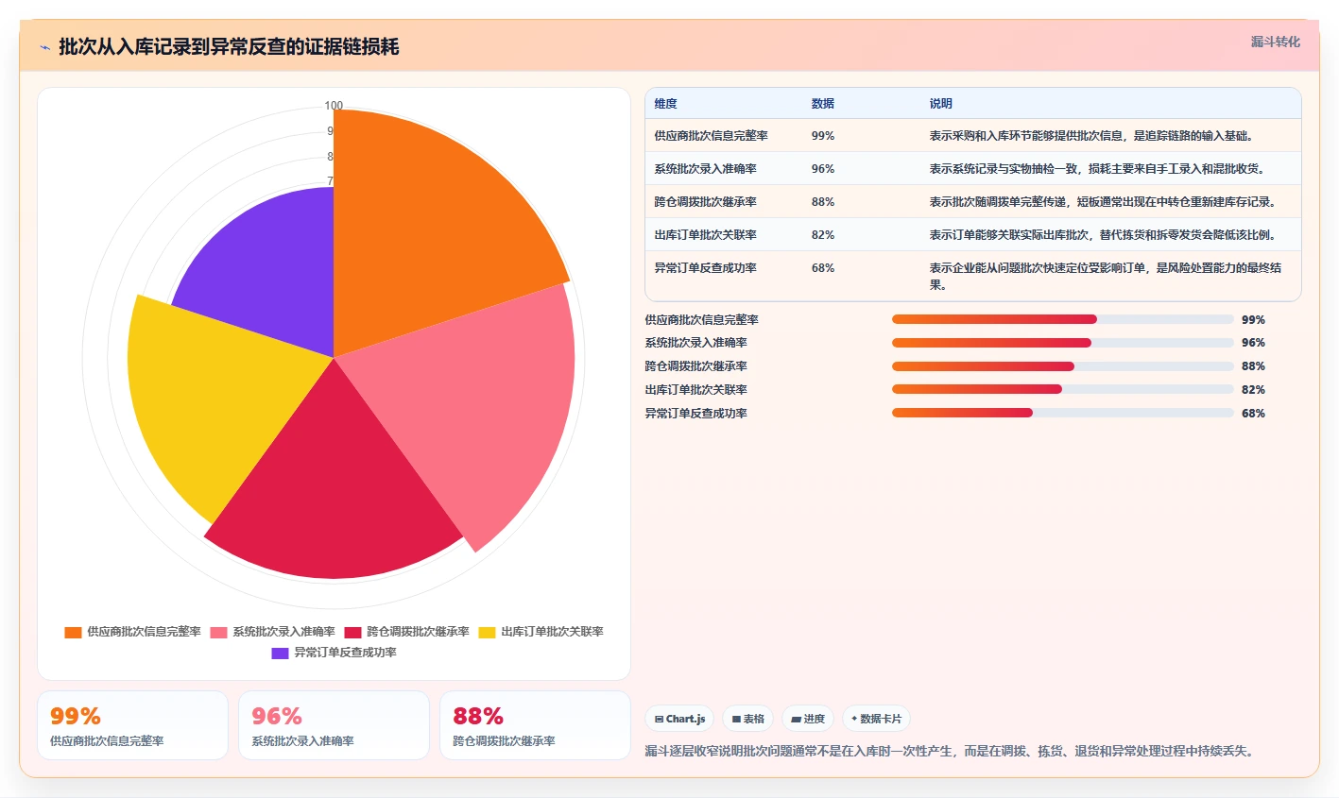Click the 异常订单反查成功率 progress bar

(1063, 413)
